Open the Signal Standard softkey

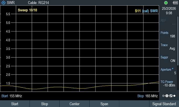[164, 104]
